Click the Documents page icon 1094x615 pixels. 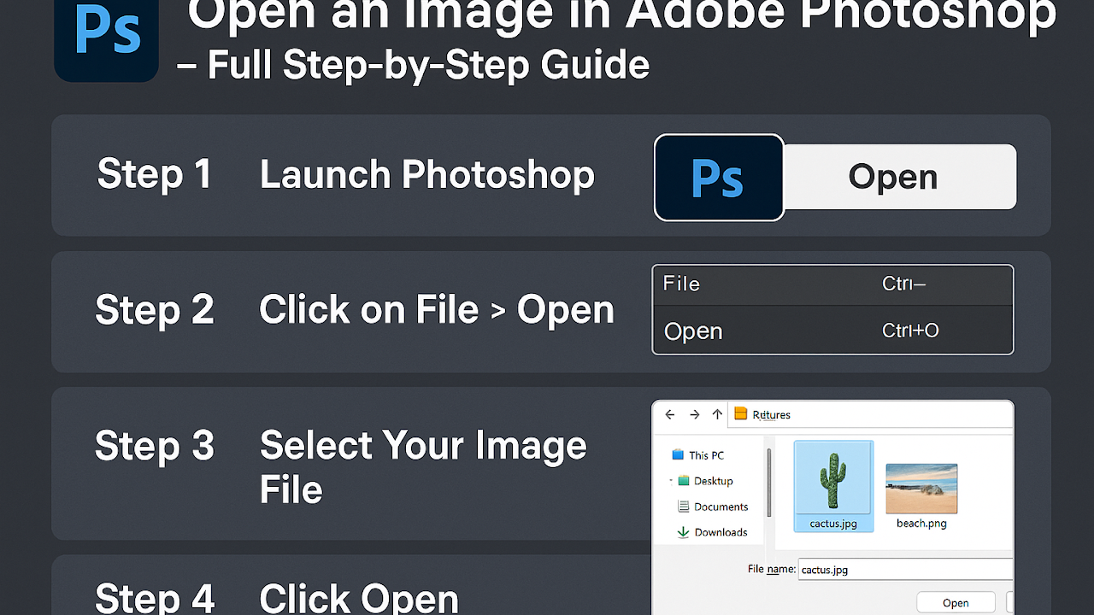[x=683, y=507]
